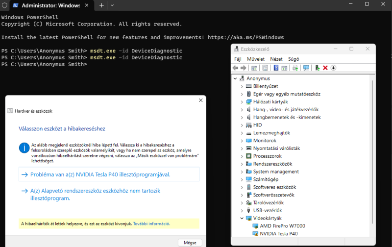Open the További információ link

151,223
